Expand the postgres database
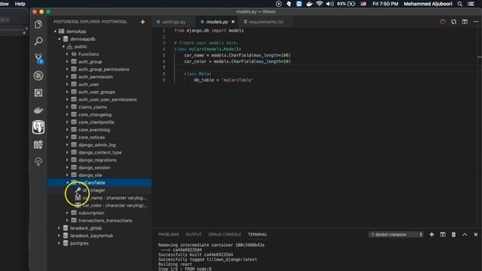482x271 pixels. 59,243
